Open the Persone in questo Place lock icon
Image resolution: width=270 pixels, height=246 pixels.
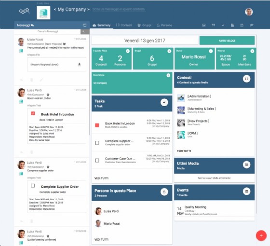click(164, 192)
